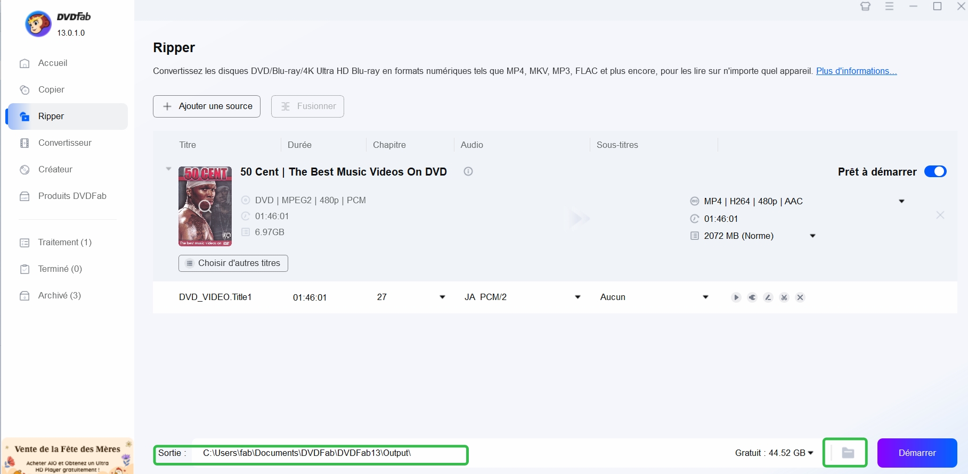The height and width of the screenshot is (474, 968).
Task: Click the Titre column header
Action: (188, 145)
